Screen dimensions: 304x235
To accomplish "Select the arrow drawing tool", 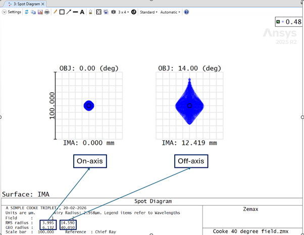I will click(68, 12).
